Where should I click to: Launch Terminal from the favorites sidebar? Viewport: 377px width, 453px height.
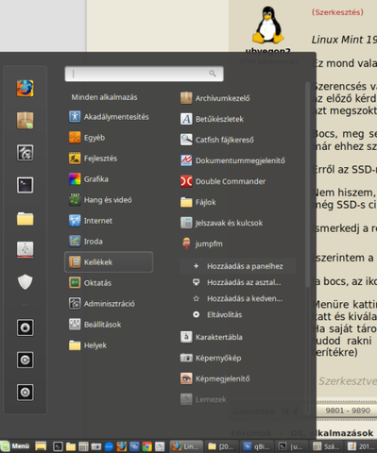tap(26, 185)
